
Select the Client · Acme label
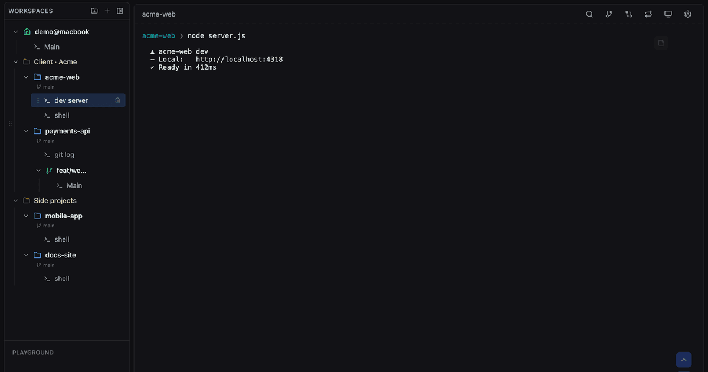pyautogui.click(x=55, y=61)
